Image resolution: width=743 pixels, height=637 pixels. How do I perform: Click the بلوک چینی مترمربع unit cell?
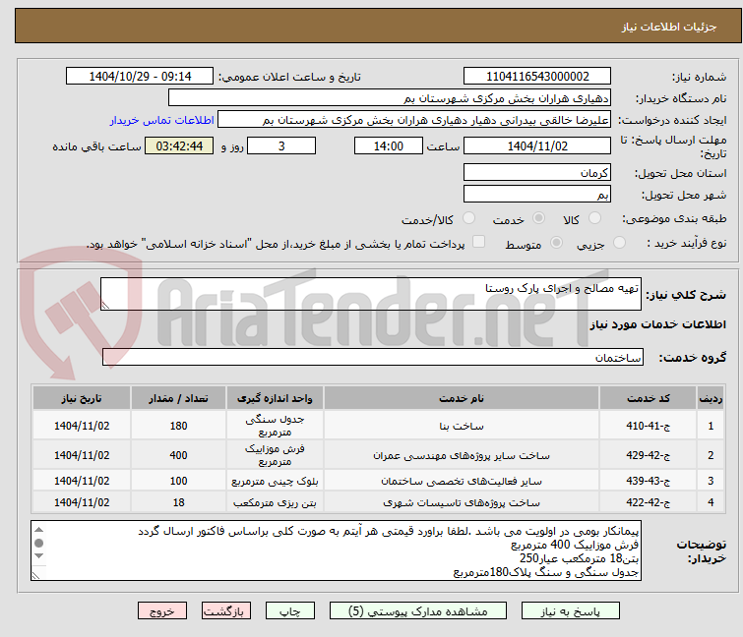(275, 481)
